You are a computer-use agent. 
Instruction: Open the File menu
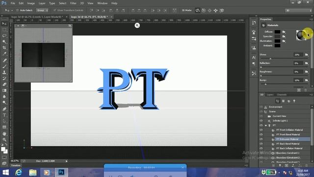coord(13,3)
